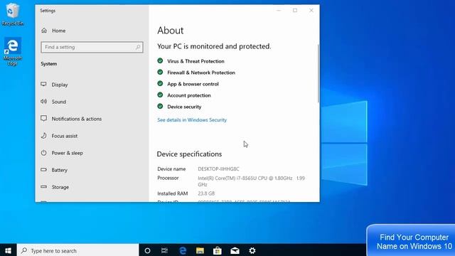Click the Display monitor icon
This screenshot has width=455, height=256.
44,84
